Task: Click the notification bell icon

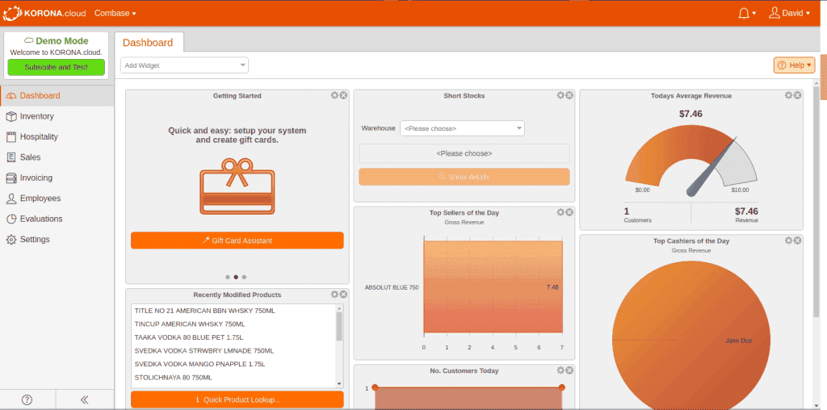Action: pyautogui.click(x=744, y=13)
